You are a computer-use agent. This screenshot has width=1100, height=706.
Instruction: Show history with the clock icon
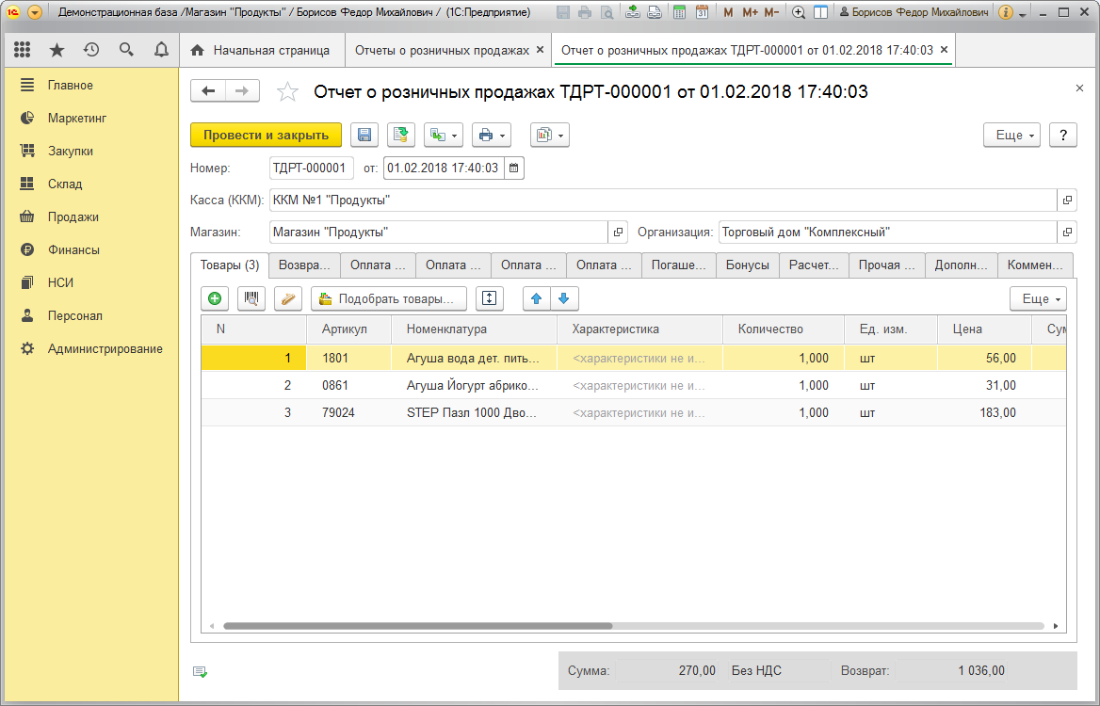[x=91, y=50]
